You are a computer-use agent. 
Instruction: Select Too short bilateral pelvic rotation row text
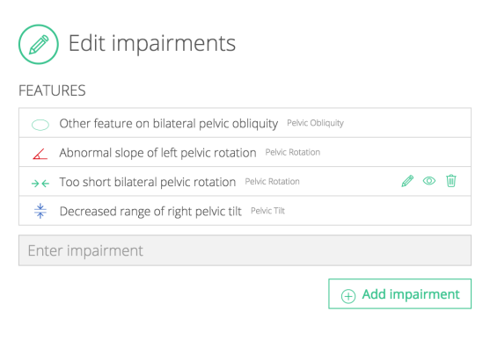[x=148, y=182]
